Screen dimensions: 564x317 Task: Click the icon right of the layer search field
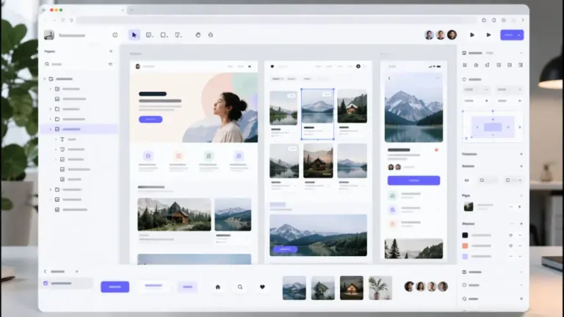[x=110, y=64]
